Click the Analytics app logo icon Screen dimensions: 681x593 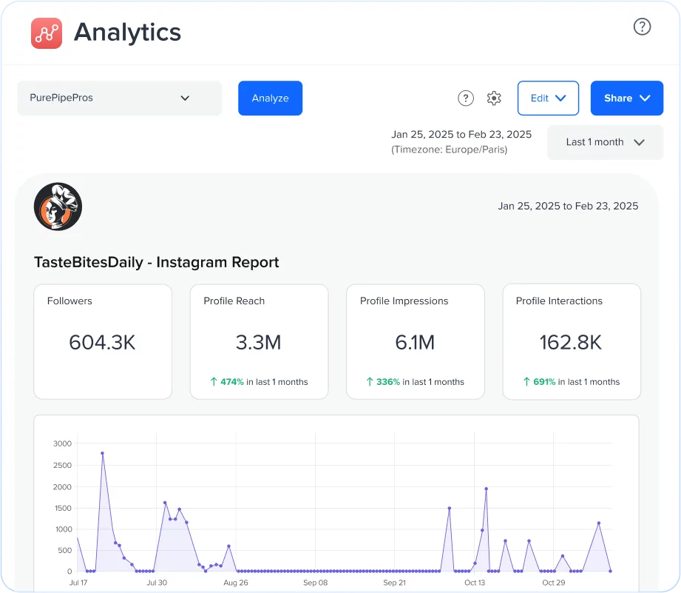[x=46, y=33]
